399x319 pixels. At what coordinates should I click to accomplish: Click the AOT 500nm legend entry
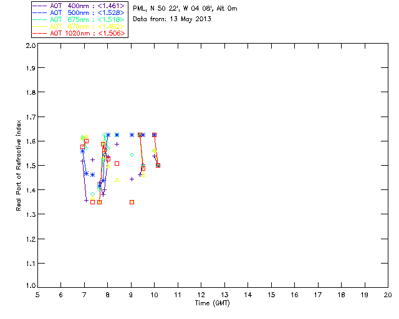79,12
